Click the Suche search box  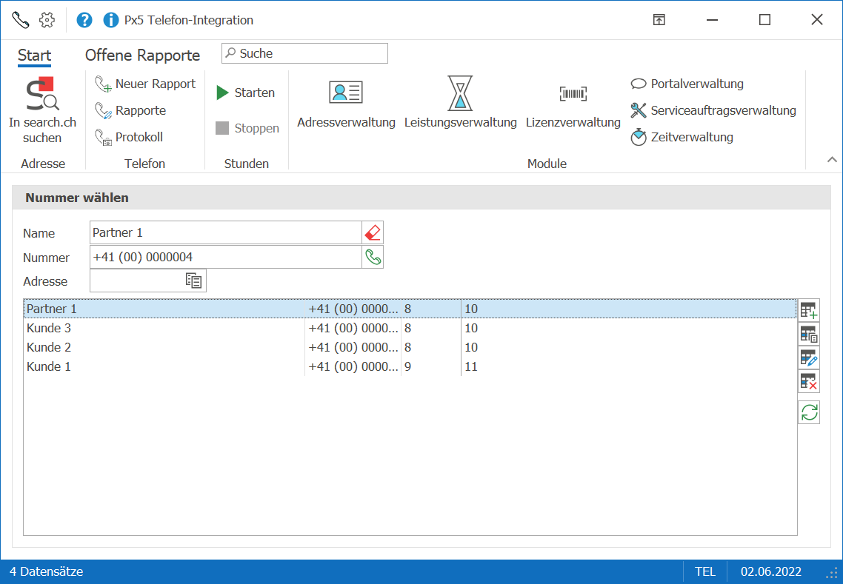tap(305, 53)
